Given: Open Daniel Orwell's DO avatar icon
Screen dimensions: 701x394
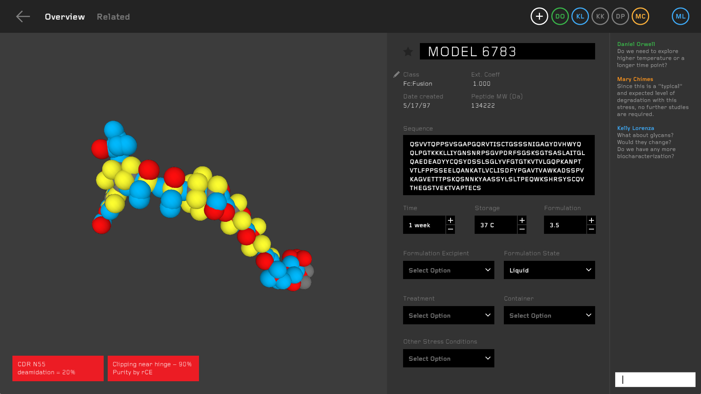Looking at the screenshot, I should point(560,16).
